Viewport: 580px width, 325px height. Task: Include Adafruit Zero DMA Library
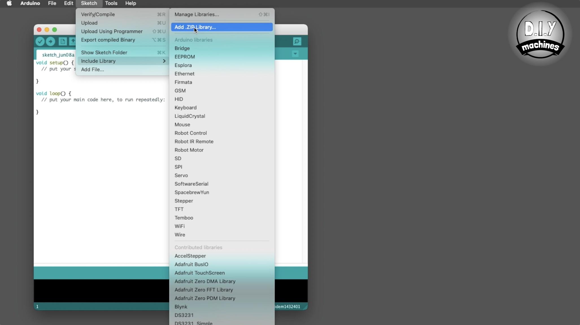coord(222,281)
